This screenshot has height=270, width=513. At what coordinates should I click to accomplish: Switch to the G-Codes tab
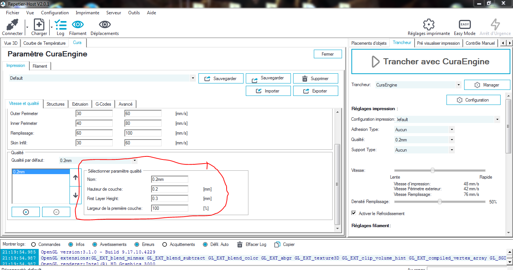[103, 104]
